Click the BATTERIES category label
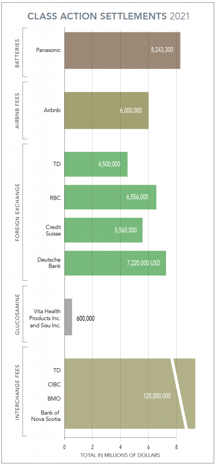The width and height of the screenshot is (216, 466). click(x=17, y=53)
